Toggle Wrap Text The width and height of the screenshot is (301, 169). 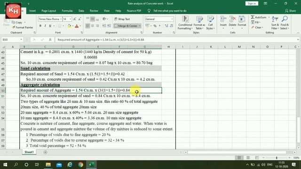[122, 19]
